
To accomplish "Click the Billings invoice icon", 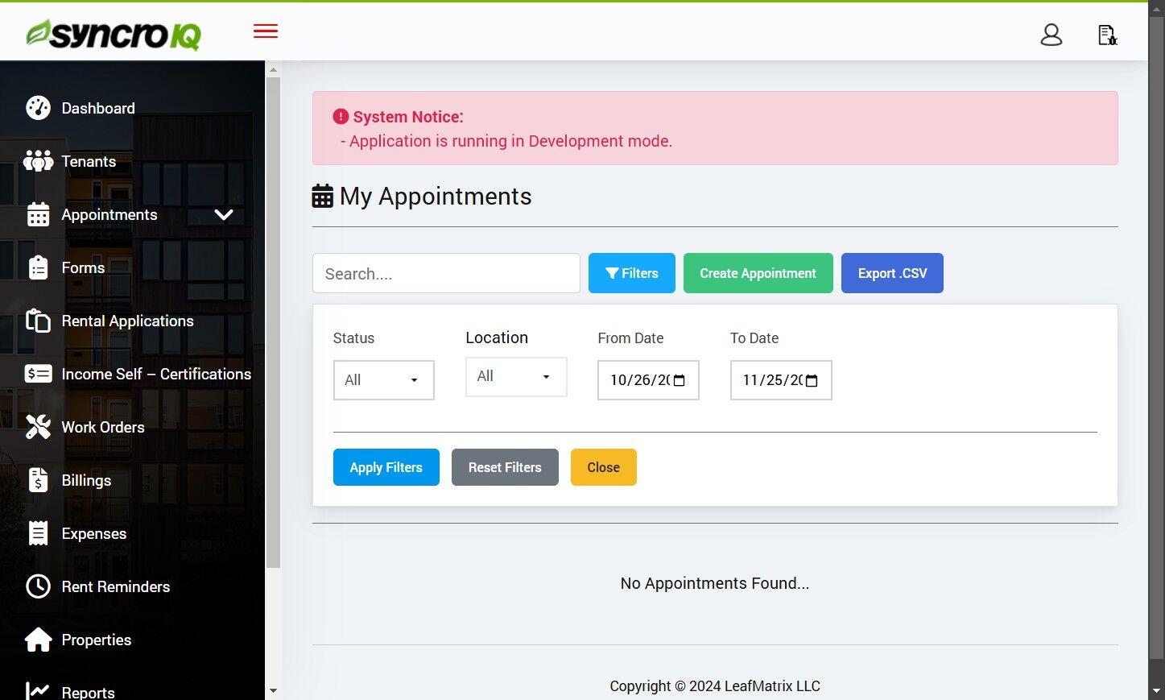I will click(x=38, y=480).
